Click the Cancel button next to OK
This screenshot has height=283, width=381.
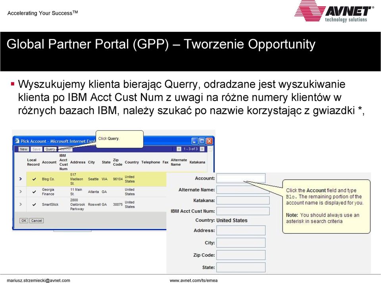(37, 221)
